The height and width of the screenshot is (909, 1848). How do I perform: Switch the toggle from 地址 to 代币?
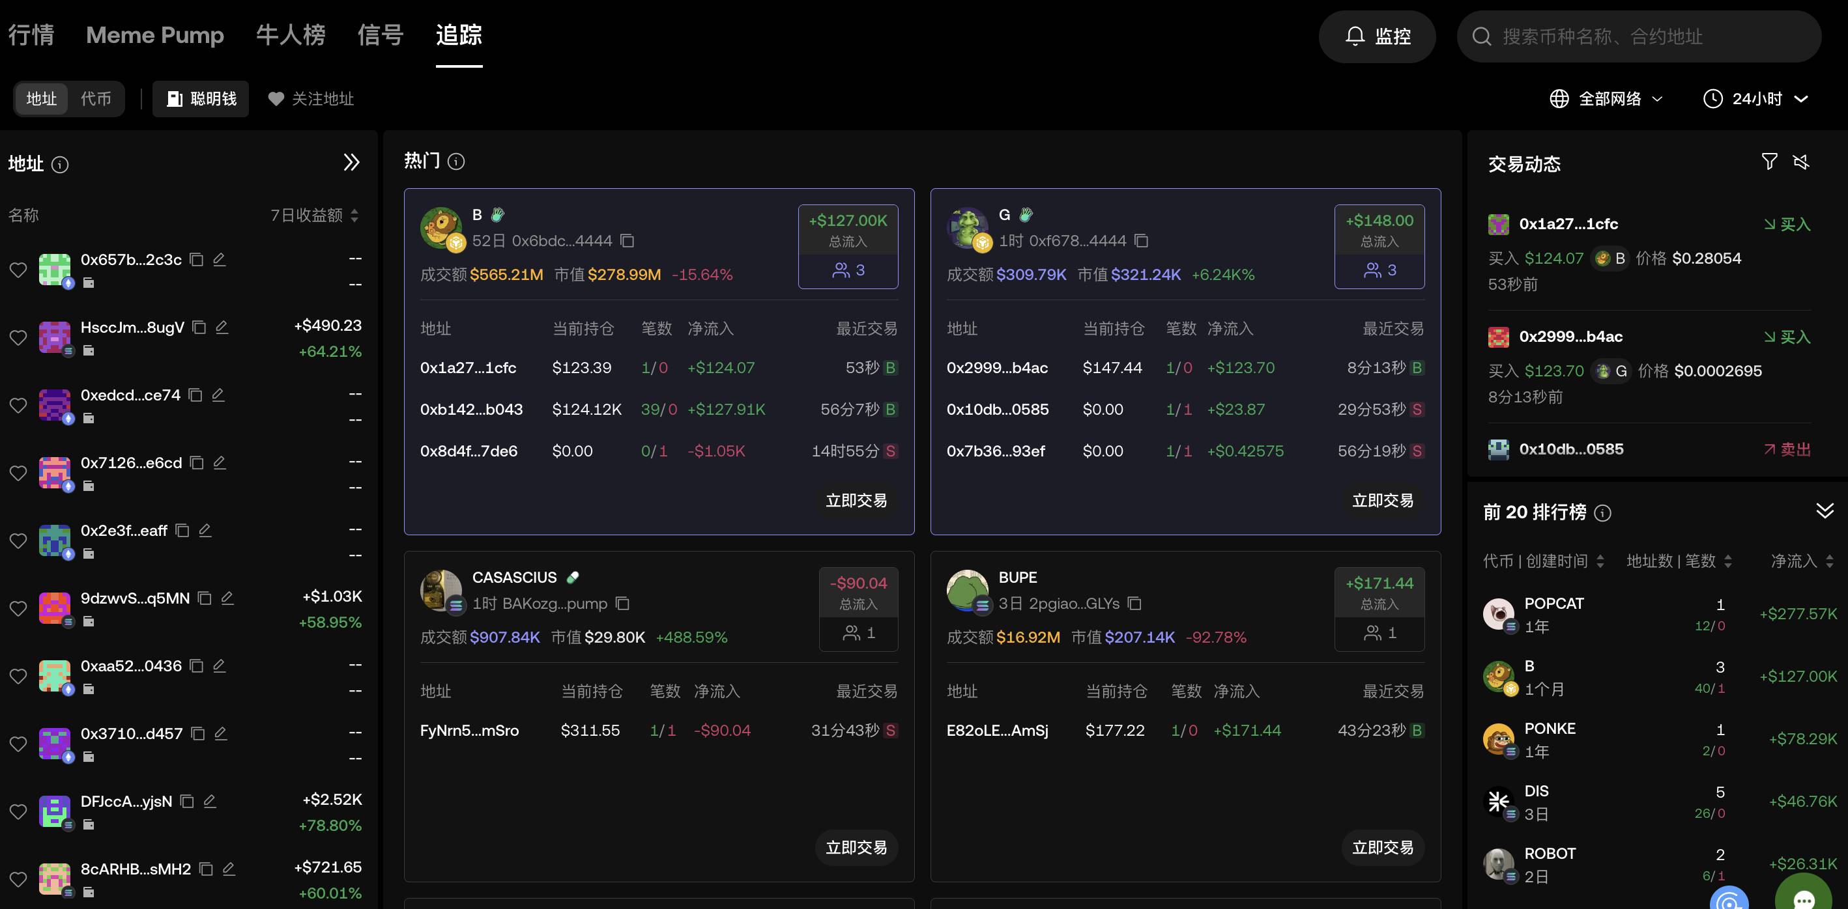(98, 99)
